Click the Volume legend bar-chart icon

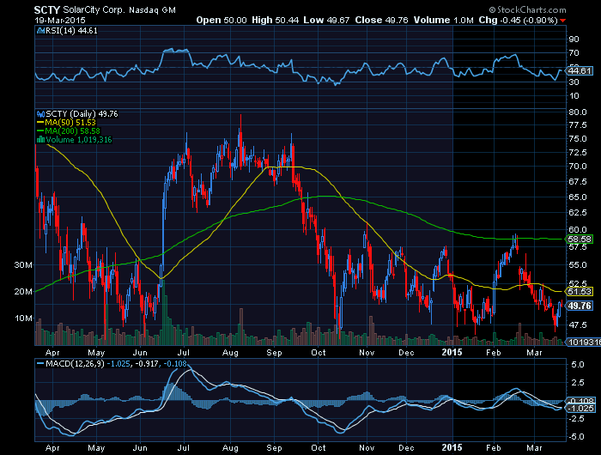point(40,140)
